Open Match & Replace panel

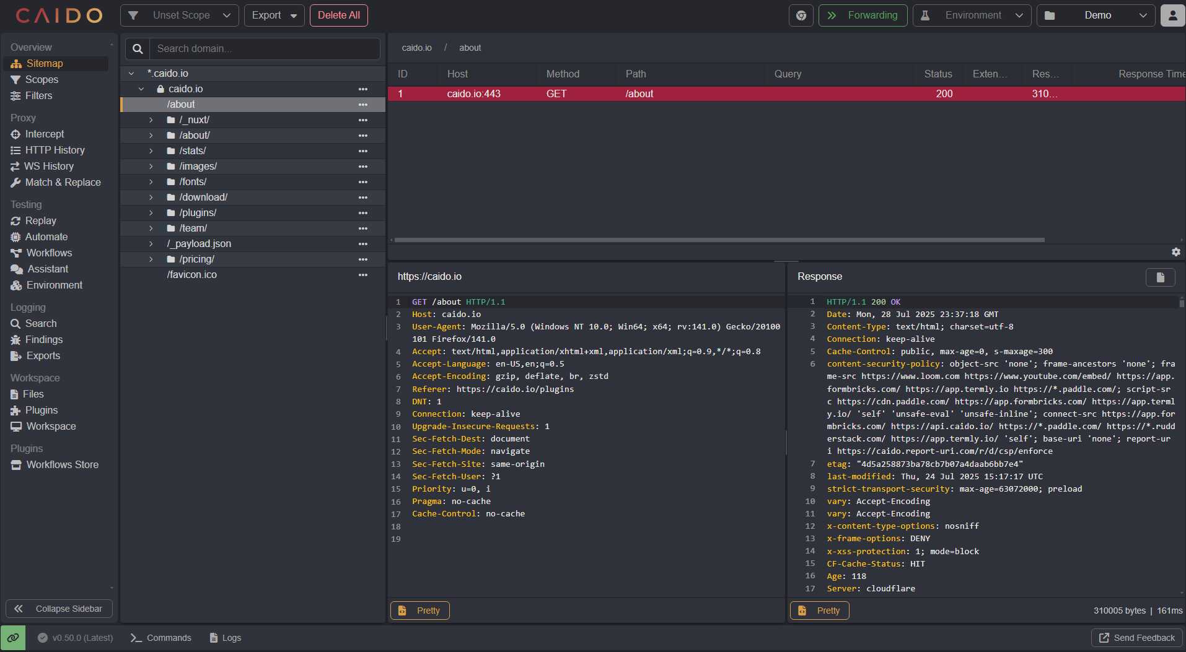[62, 182]
